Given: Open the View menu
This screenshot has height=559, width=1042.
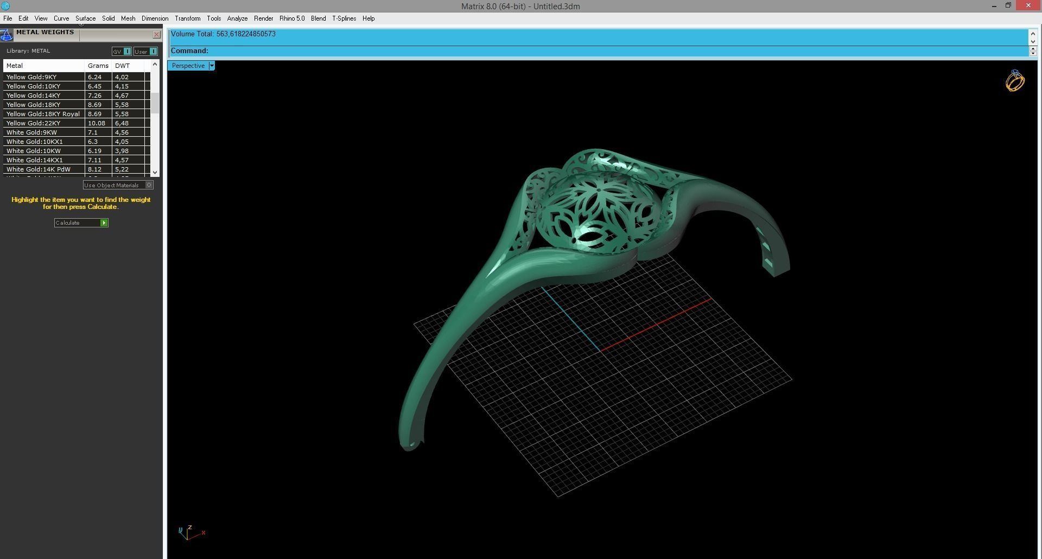Looking at the screenshot, I should tap(41, 18).
